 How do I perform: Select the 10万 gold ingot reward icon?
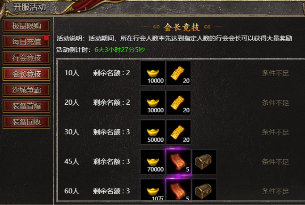(x=152, y=189)
